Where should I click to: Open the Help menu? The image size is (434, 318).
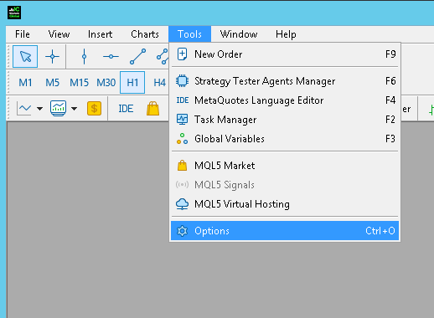286,34
